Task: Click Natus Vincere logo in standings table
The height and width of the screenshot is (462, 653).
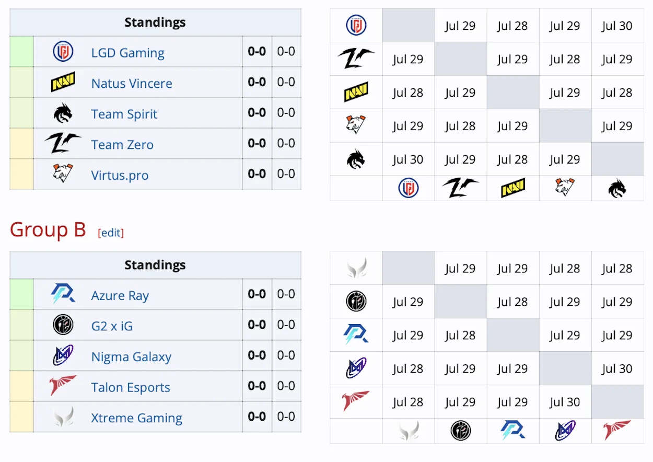Action: (x=63, y=82)
